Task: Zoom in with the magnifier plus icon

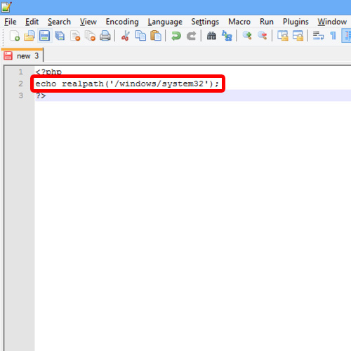Action: (x=247, y=36)
